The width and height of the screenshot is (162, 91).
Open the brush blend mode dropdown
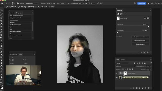tap(32, 3)
